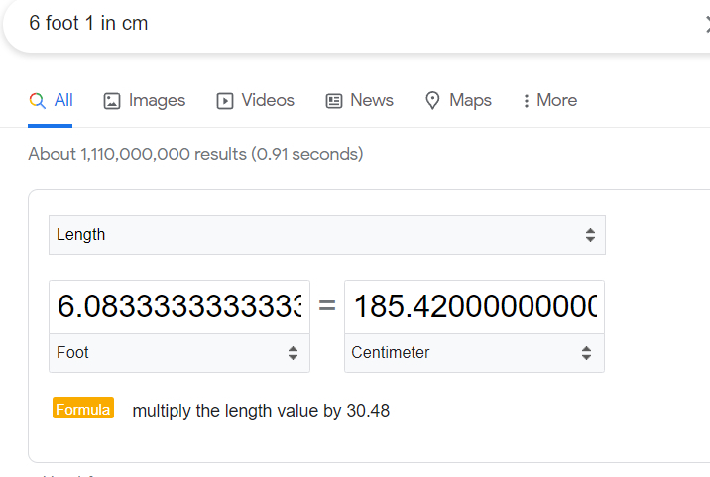Screen dimensions: 710x477
Task: Switch to the Videos tab
Action: [268, 100]
